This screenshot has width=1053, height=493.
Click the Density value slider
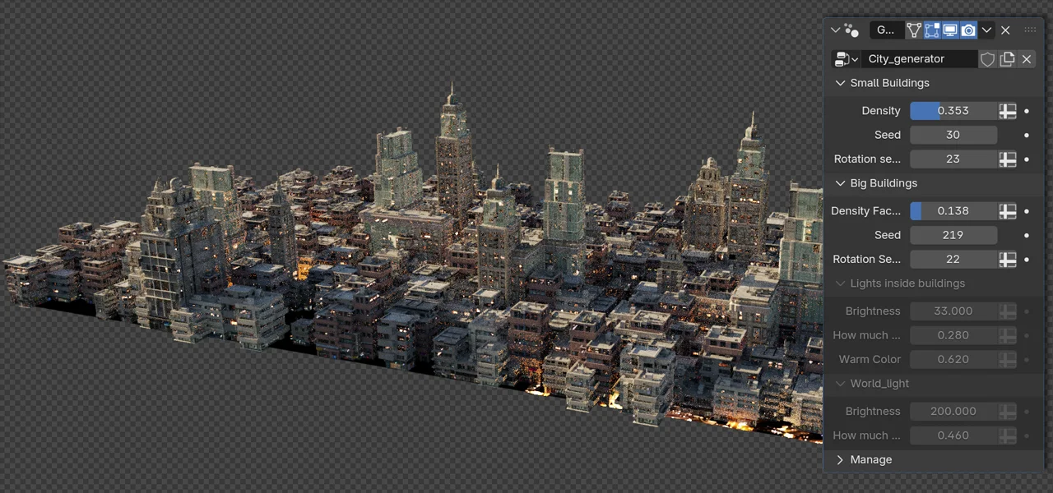pos(953,110)
